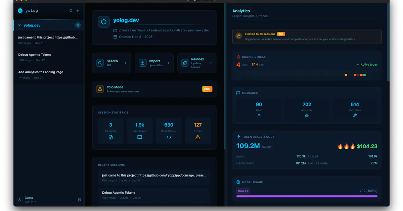This screenshot has width=403, height=211.
Task: Open settings gear icon
Action: [x=80, y=200]
